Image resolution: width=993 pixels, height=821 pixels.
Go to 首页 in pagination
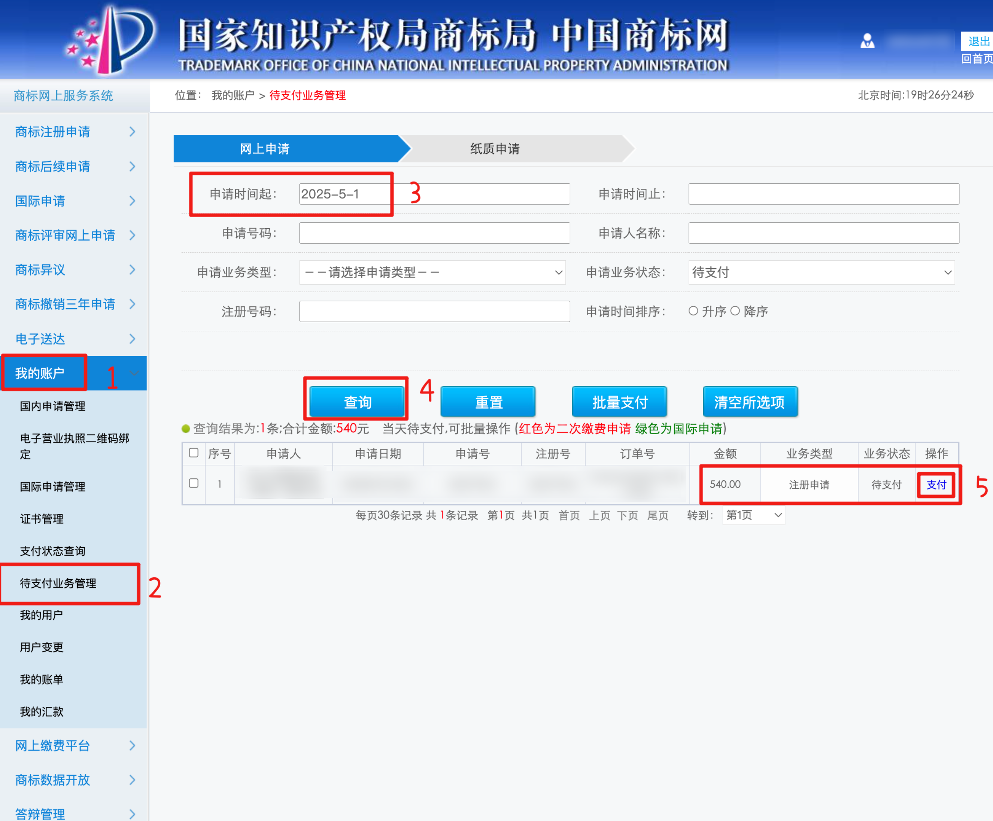point(569,515)
